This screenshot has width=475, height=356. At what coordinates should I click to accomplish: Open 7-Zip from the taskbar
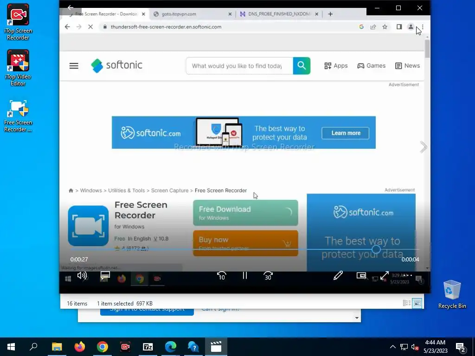(x=148, y=347)
